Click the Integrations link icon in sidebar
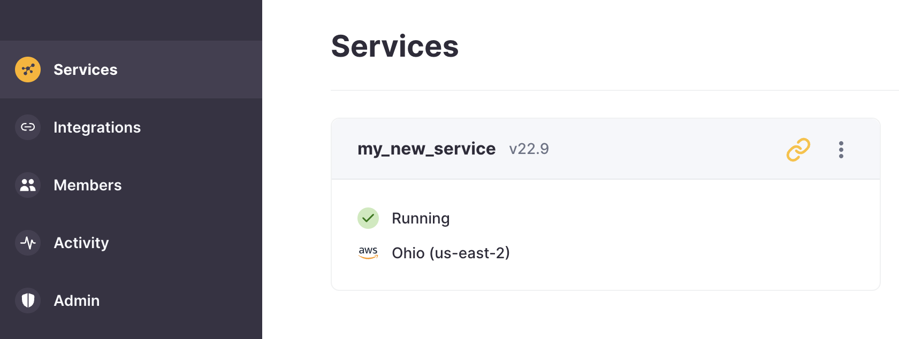 pos(28,127)
